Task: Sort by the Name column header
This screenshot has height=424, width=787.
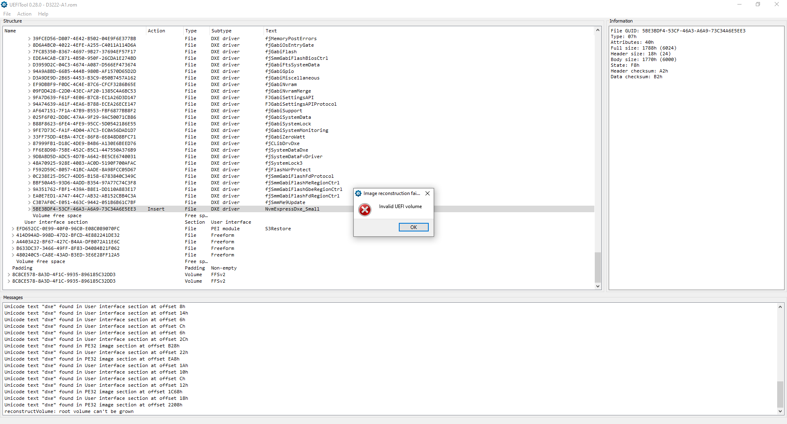Action: pyautogui.click(x=74, y=31)
